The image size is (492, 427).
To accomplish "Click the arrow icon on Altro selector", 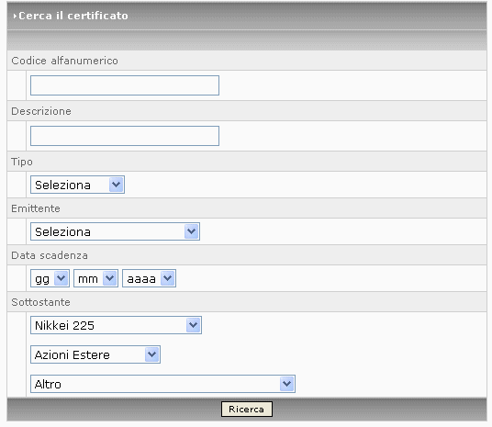I will point(287,384).
